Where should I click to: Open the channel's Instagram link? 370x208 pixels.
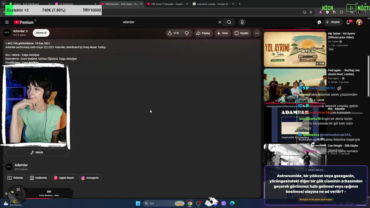(90, 178)
